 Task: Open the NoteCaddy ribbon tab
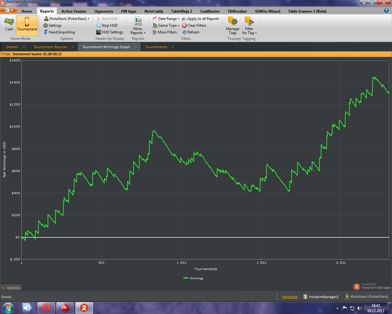(154, 11)
